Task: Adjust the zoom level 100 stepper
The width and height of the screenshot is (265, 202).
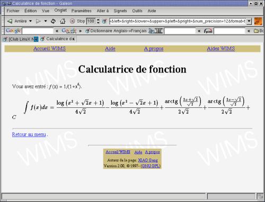Action: coord(98,21)
